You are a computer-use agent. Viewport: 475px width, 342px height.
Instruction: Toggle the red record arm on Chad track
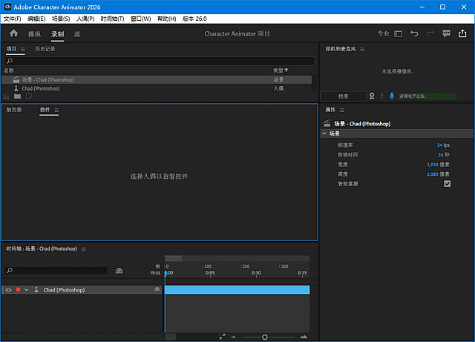coord(18,290)
